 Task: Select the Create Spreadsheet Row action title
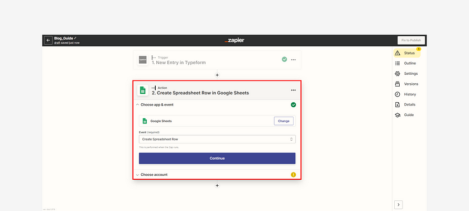[200, 93]
